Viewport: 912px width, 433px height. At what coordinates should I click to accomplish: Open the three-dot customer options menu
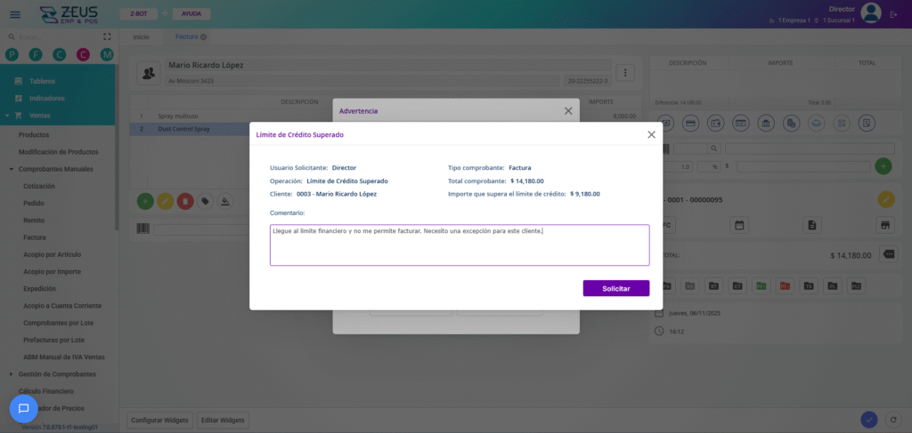pos(626,73)
